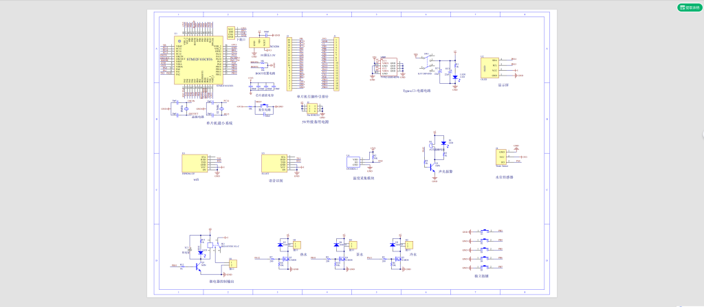Select the water level sensor component

501,157
